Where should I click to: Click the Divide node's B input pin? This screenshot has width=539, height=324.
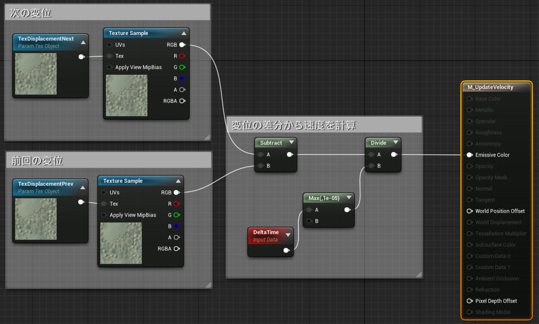[371, 166]
